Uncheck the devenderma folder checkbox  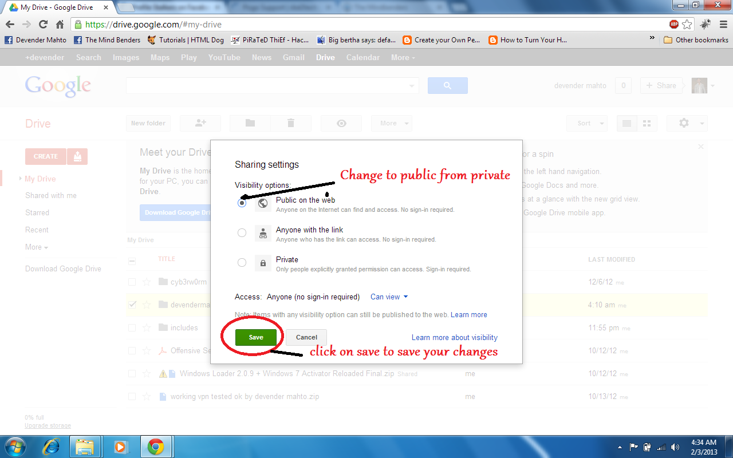coord(132,305)
